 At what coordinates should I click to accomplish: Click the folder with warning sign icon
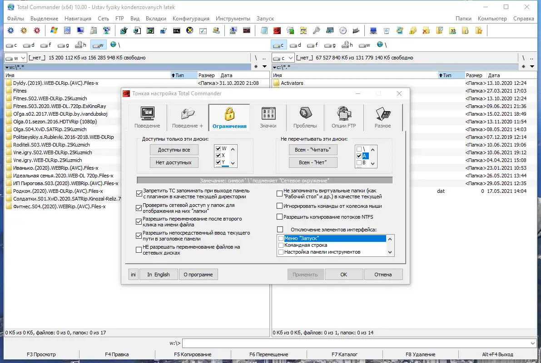click(413, 31)
